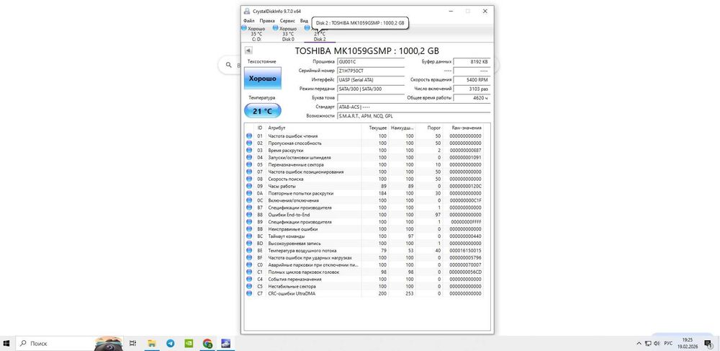Viewport: 720px width, 351px height.
Task: Open the Сервис menu
Action: point(287,21)
